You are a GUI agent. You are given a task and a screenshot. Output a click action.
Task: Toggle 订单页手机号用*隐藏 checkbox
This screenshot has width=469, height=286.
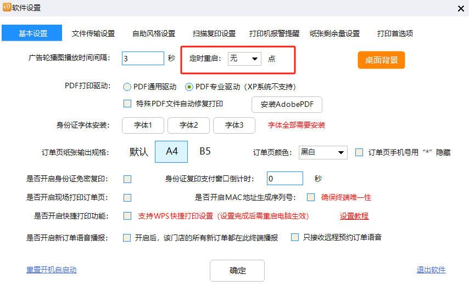click(x=359, y=152)
